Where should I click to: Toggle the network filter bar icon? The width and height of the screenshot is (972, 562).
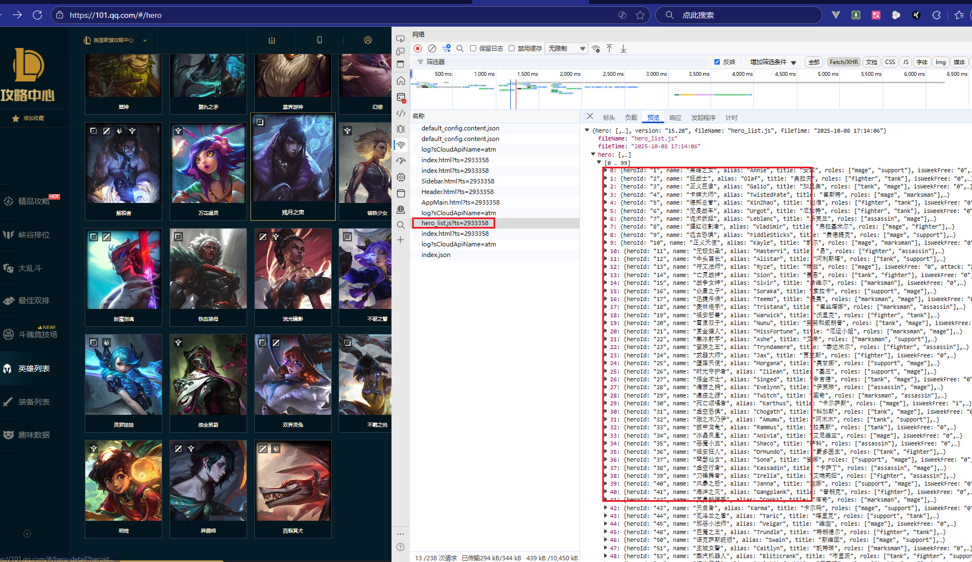point(446,49)
